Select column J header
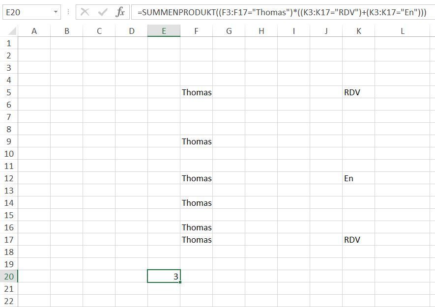The width and height of the screenshot is (435, 307). pos(326,31)
